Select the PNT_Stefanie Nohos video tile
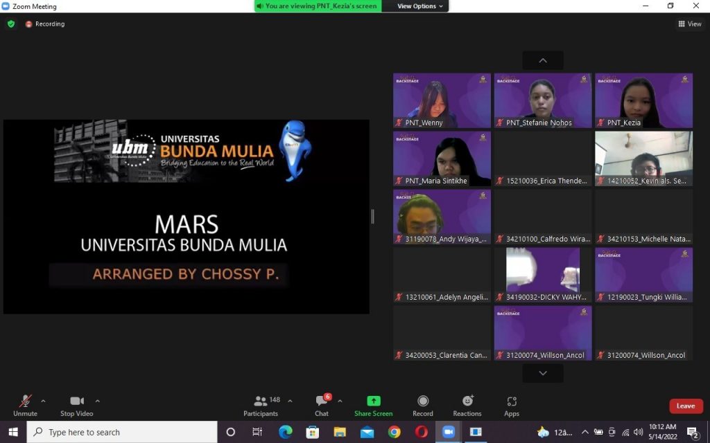The width and height of the screenshot is (710, 443). point(543,100)
